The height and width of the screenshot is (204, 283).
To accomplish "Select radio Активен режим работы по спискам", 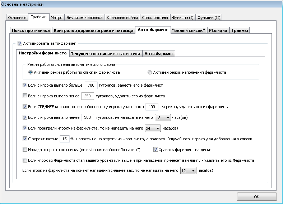I will point(31,72).
